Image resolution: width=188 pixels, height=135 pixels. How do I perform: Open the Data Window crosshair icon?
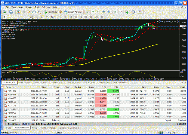24,12
